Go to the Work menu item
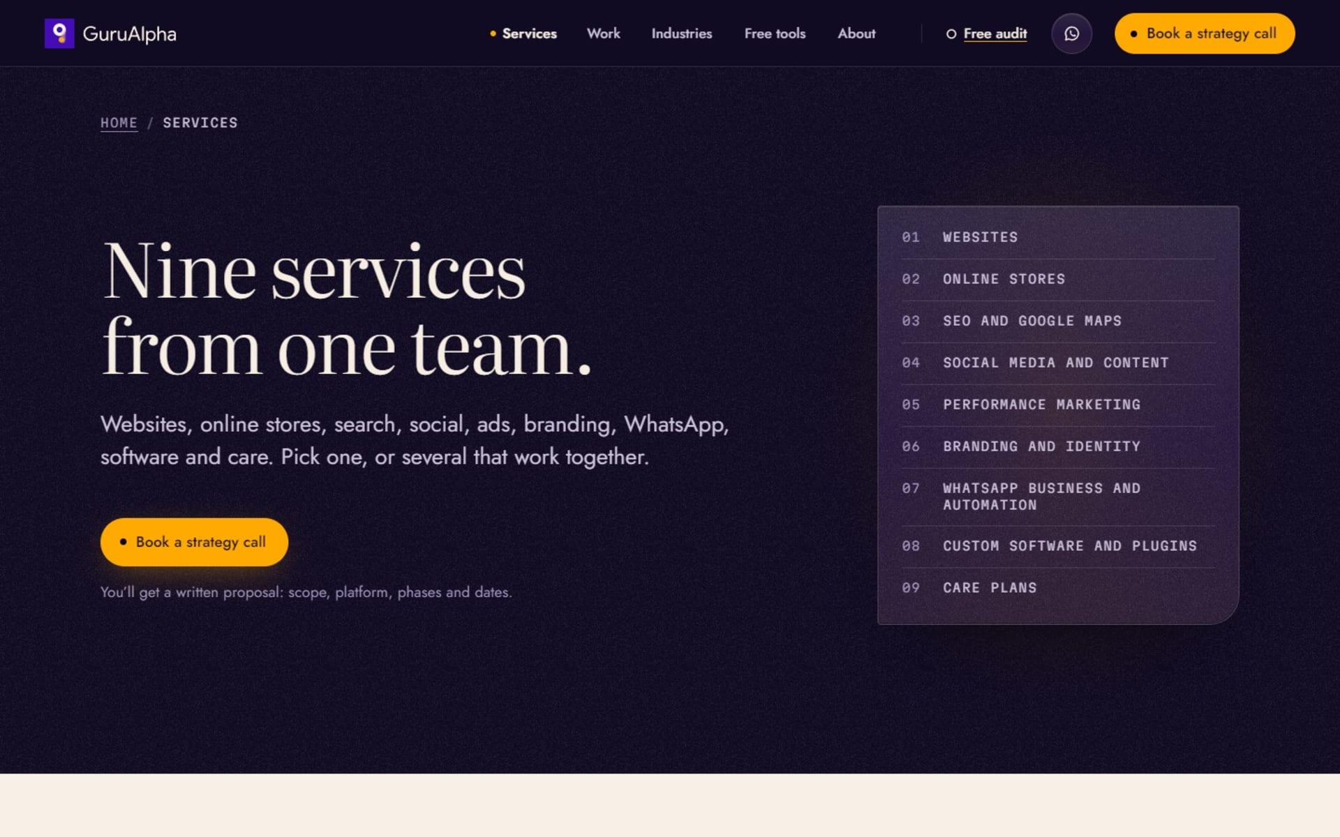Screen dimensions: 1340x837 click(x=603, y=33)
